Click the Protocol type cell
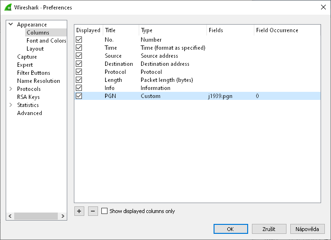331x240 pixels. tap(151, 72)
